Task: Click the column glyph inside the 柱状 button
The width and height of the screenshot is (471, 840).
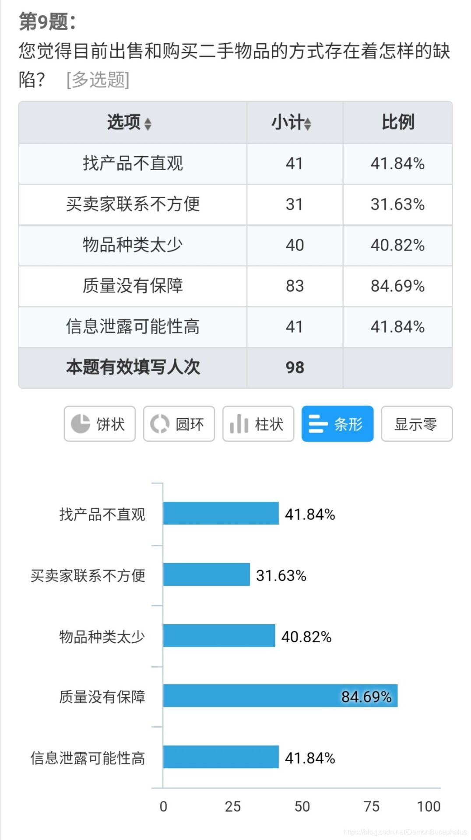Action: tap(238, 423)
